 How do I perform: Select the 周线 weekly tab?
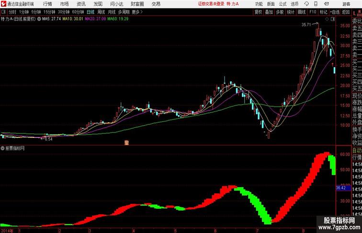click(x=101, y=12)
